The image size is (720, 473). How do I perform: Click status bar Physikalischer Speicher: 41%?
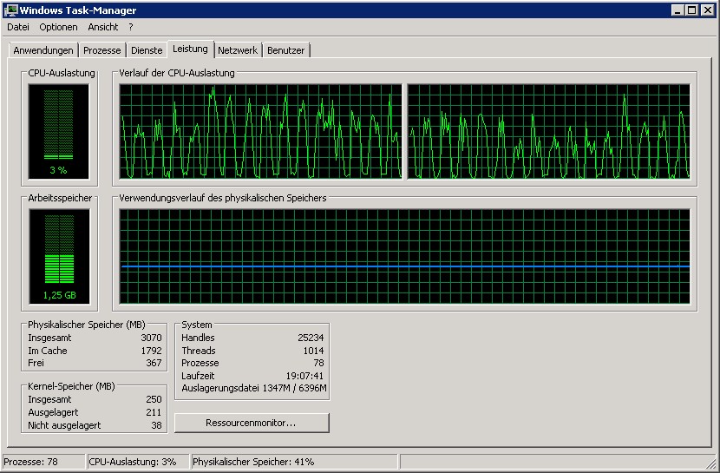[294, 462]
